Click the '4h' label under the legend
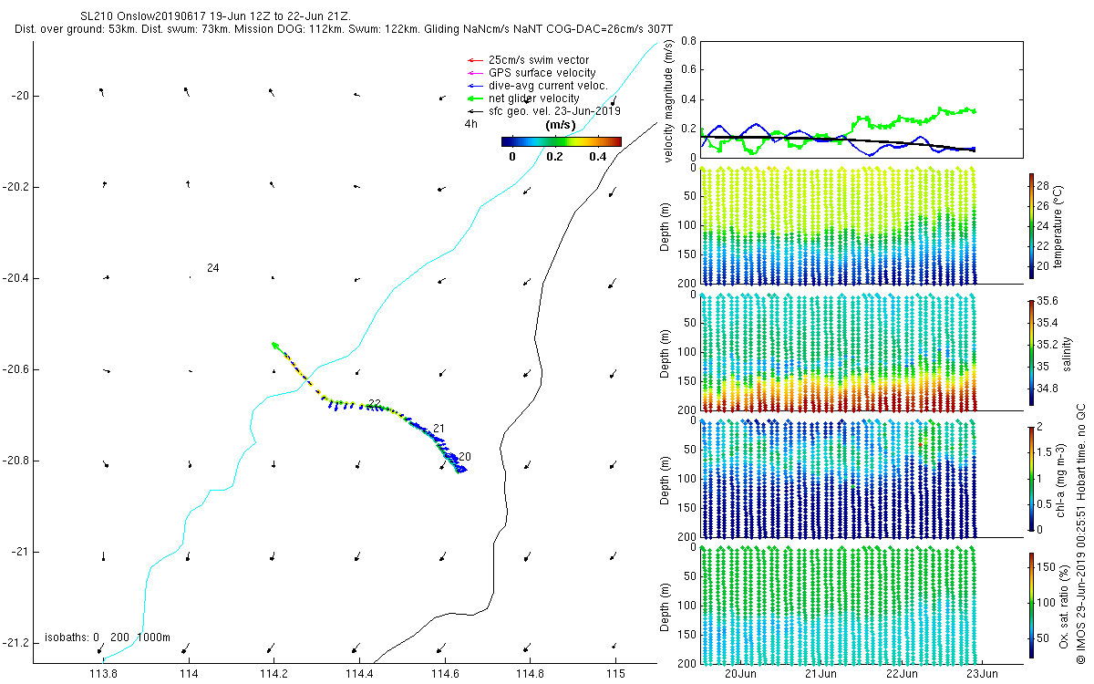Screen dimensions: 1094x684 471,123
